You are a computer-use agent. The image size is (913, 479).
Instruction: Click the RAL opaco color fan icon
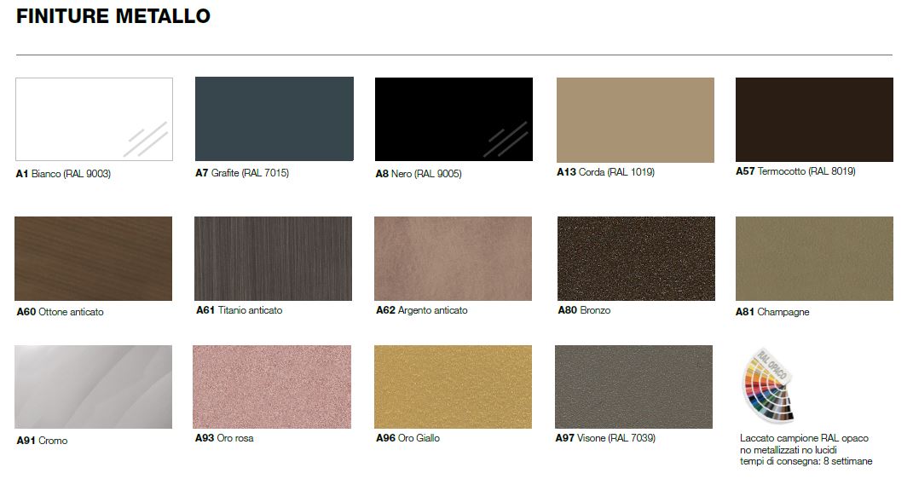(768, 384)
